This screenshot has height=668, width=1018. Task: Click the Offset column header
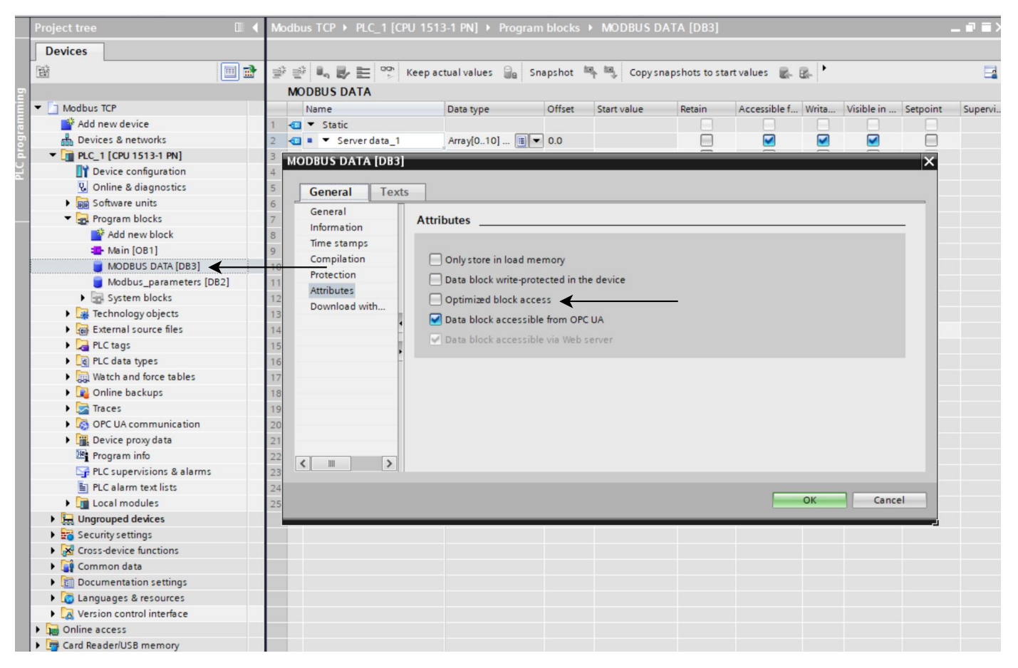569,109
